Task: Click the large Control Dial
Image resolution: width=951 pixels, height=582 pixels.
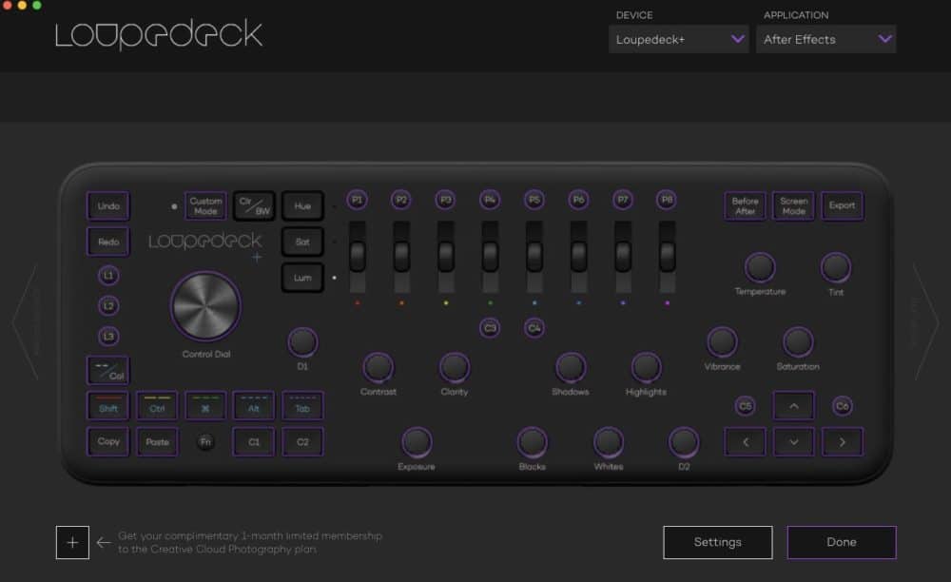Action: pos(205,306)
